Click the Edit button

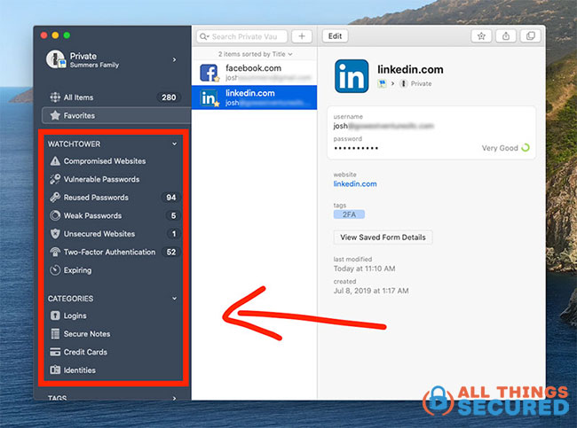335,36
